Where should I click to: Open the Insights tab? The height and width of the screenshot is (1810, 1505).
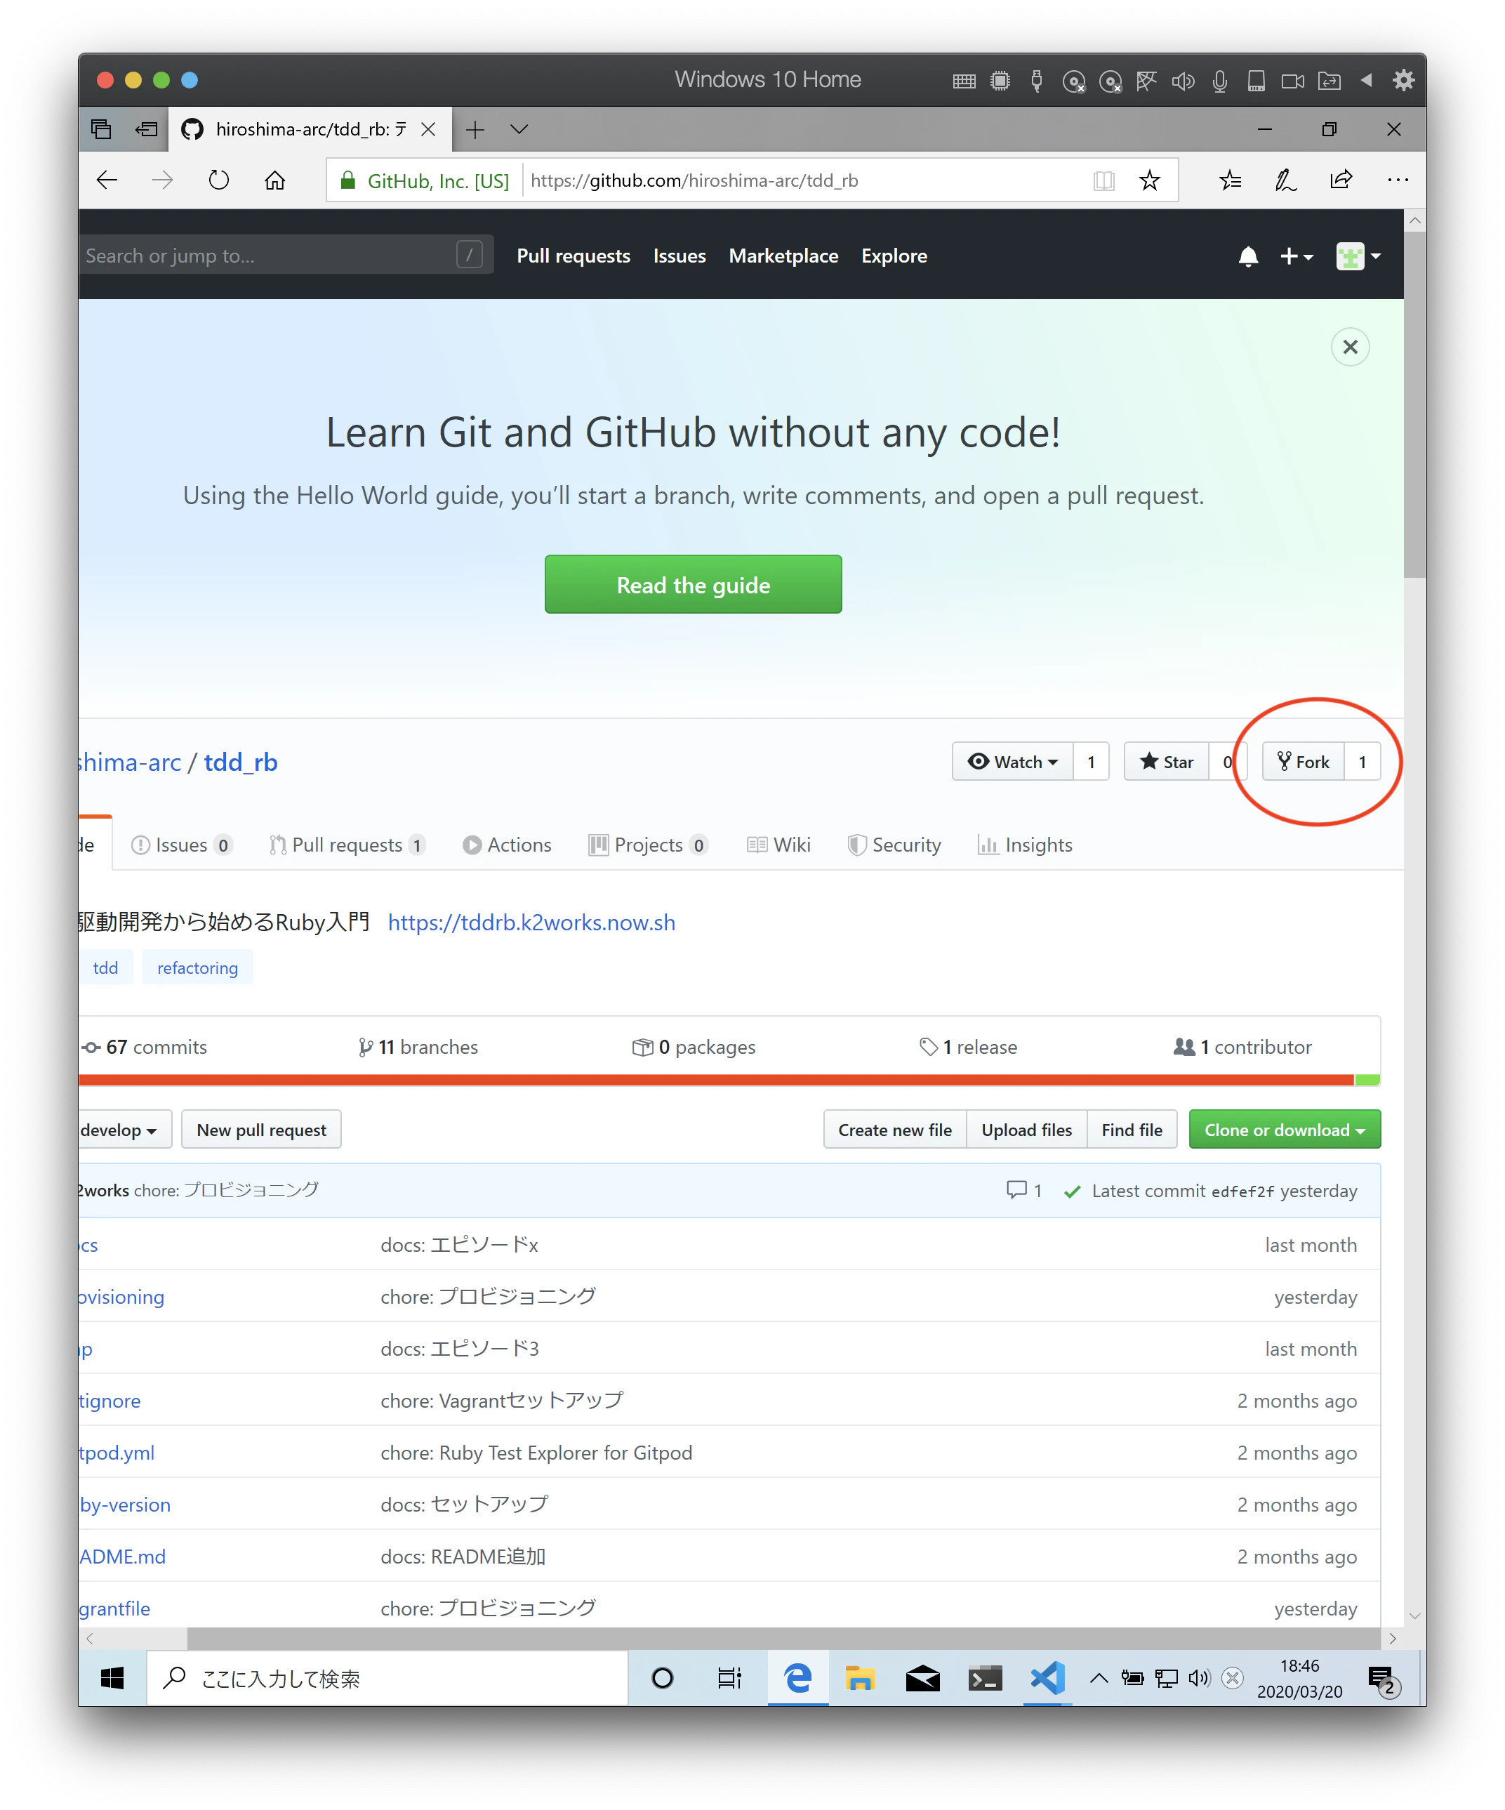point(1025,845)
